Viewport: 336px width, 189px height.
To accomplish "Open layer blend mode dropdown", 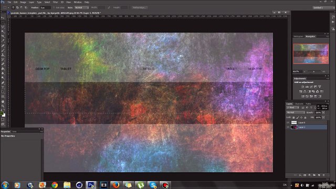I will pos(296,112).
